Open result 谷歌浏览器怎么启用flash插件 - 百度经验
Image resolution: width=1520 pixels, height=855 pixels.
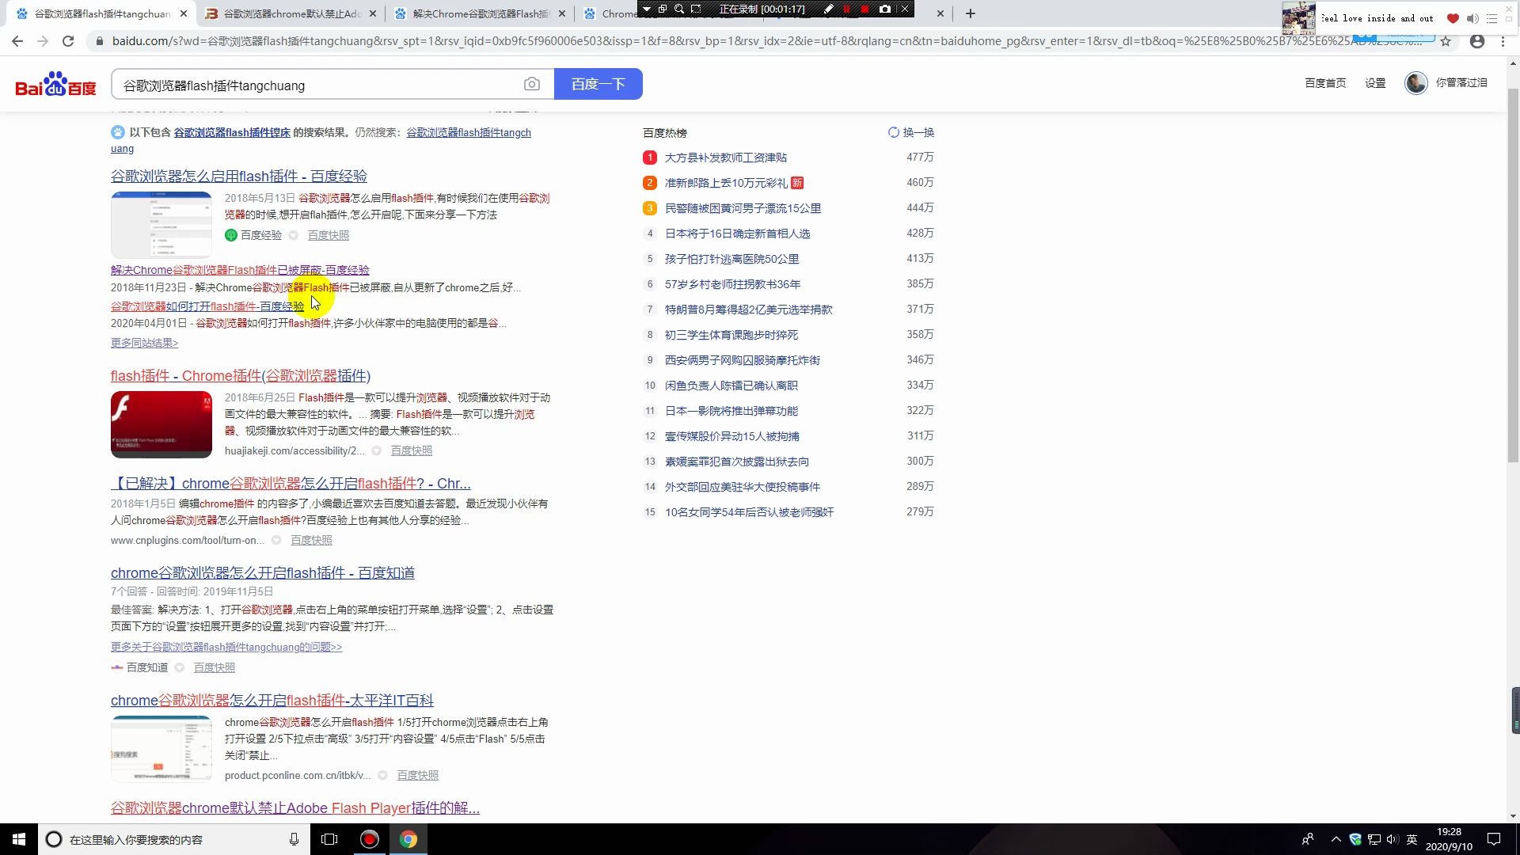click(x=238, y=176)
